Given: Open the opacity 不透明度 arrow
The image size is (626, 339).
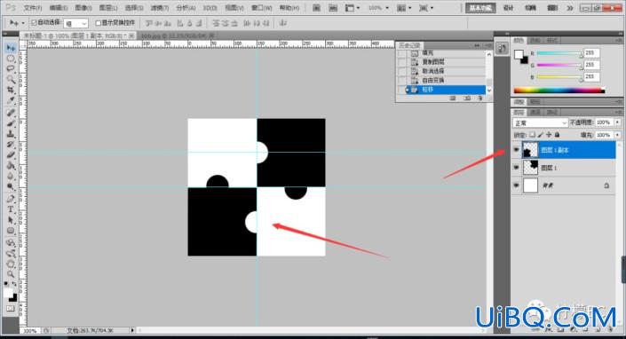Looking at the screenshot, I should (618, 122).
